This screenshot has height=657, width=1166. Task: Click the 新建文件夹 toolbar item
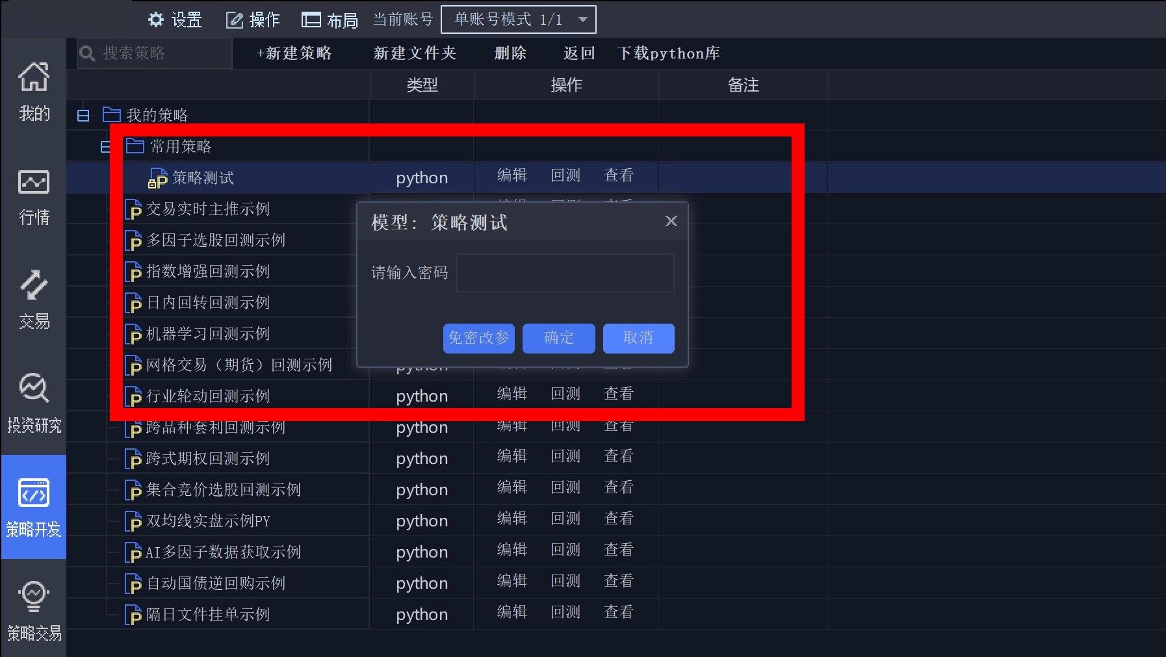tap(414, 53)
